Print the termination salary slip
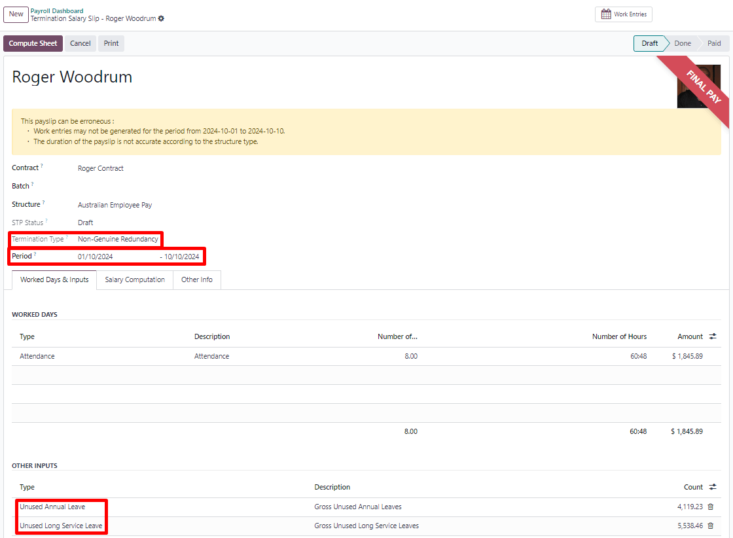 [111, 43]
